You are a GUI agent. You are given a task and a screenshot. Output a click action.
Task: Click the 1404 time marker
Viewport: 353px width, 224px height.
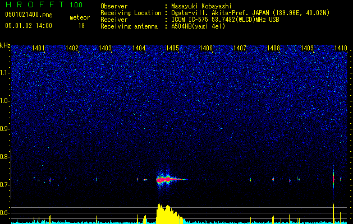[139, 48]
